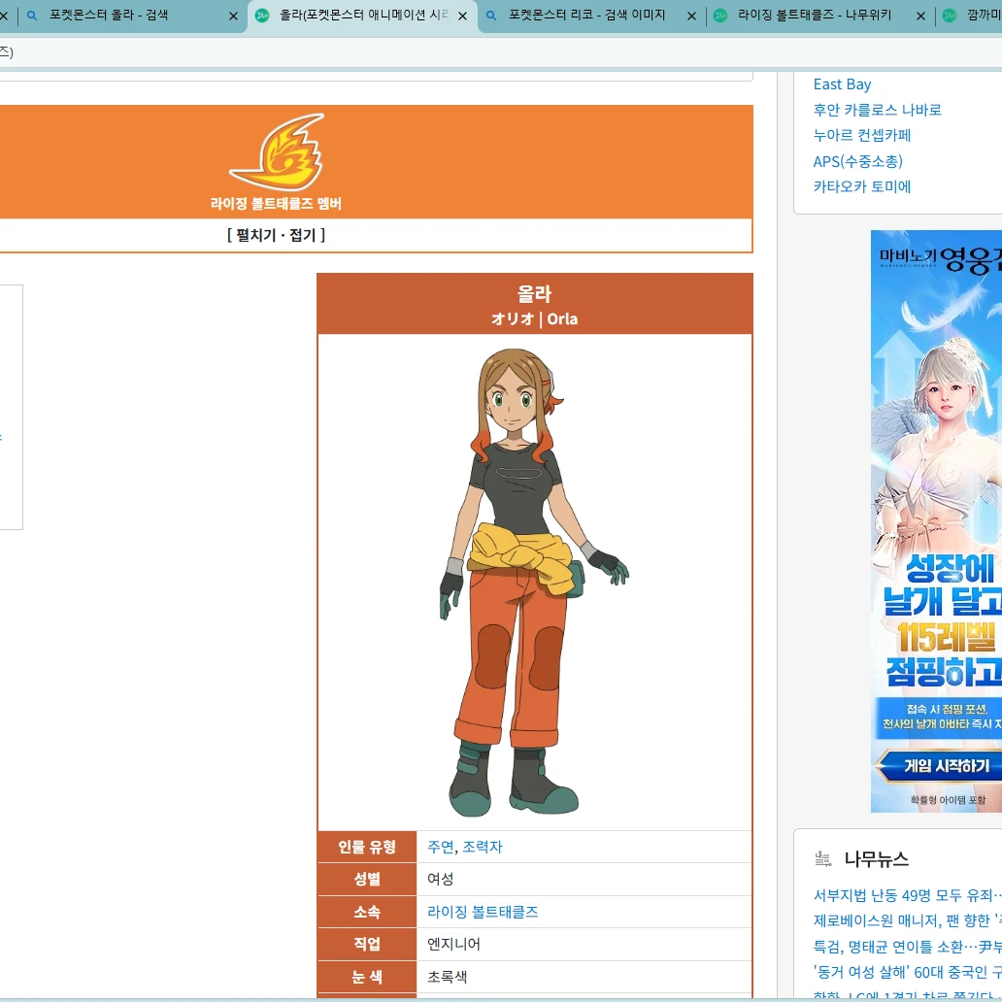Open news 제로베이스원 매니저, 팬 향한
This screenshot has height=1002, width=1002.
point(908,920)
